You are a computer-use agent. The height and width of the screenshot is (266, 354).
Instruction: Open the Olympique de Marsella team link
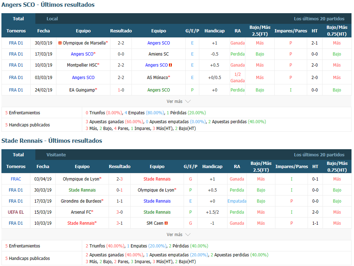coord(84,43)
